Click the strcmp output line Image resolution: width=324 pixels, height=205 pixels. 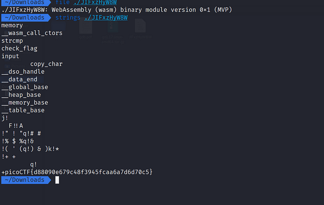12,41
